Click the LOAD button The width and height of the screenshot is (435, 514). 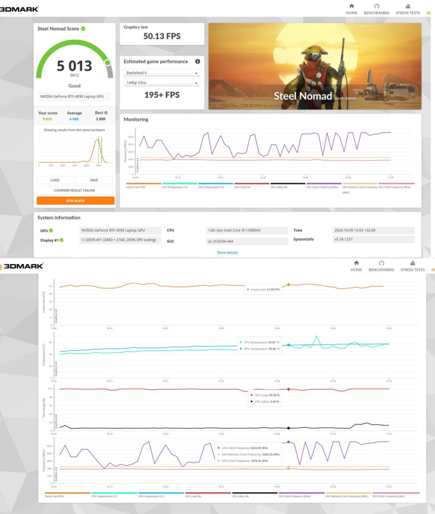pos(55,180)
